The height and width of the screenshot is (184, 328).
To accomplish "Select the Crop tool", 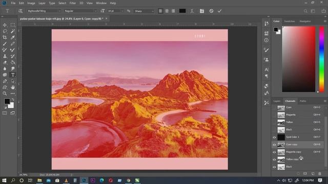I will coord(5,37).
